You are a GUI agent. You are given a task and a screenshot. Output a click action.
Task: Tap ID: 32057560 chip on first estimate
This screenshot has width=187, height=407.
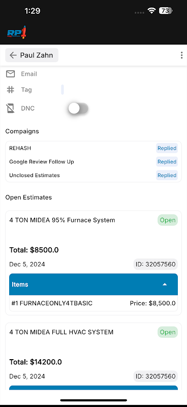tap(155, 265)
